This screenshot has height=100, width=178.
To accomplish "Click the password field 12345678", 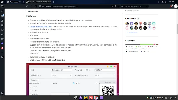I will pos(105,70).
